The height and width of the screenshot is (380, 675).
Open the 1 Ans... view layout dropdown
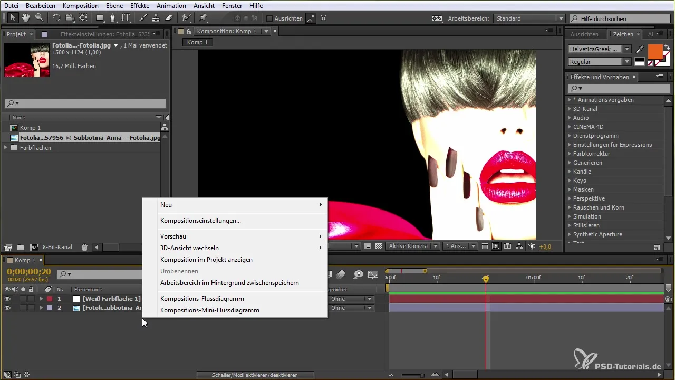[x=460, y=246]
